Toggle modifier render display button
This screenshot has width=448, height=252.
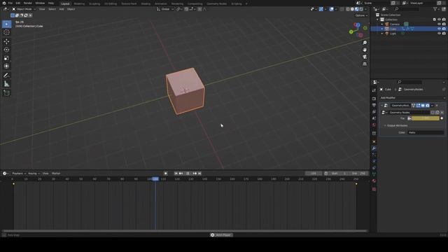coord(428,106)
